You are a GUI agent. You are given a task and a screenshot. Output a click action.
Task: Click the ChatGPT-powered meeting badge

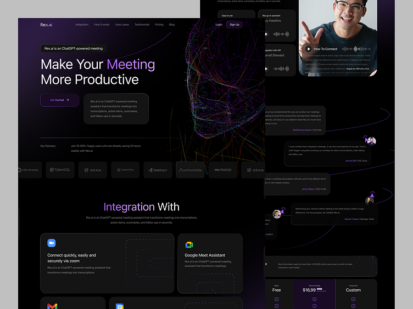pyautogui.click(x=74, y=48)
